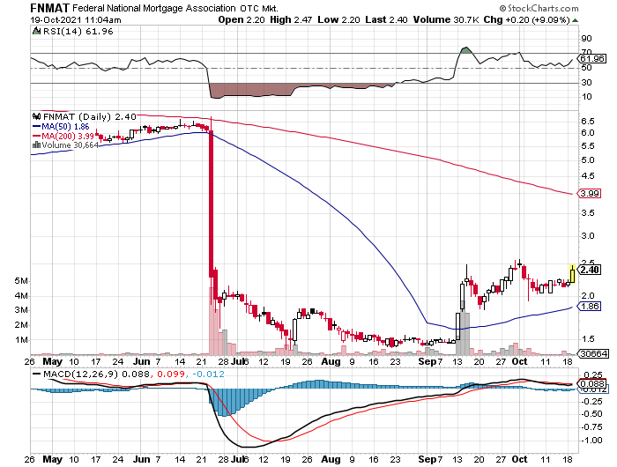The image size is (617, 467).
Task: Click the 5M volume scale label
Action: click(21, 281)
